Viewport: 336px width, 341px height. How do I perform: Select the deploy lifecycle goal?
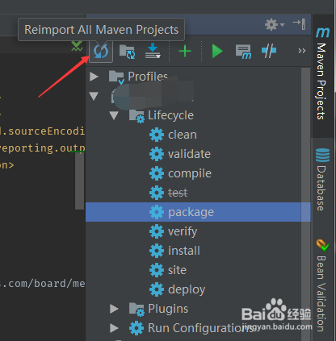pos(198,289)
